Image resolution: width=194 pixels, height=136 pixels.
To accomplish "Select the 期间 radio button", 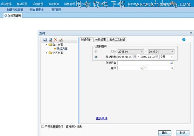I will [x=96, y=52].
